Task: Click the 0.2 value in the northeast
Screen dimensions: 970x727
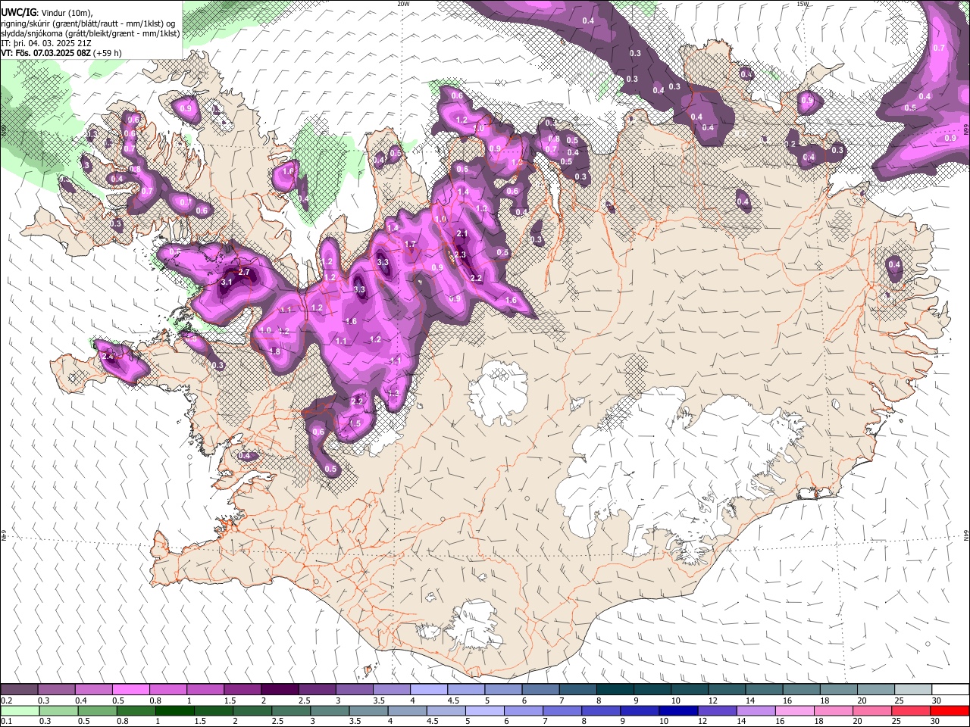Action: (x=790, y=144)
